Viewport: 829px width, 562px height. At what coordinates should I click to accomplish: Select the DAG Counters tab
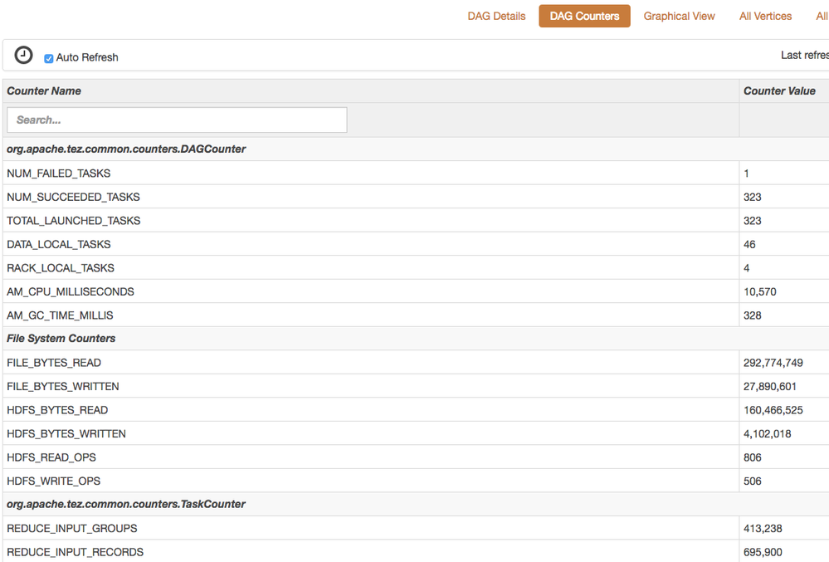coord(584,16)
